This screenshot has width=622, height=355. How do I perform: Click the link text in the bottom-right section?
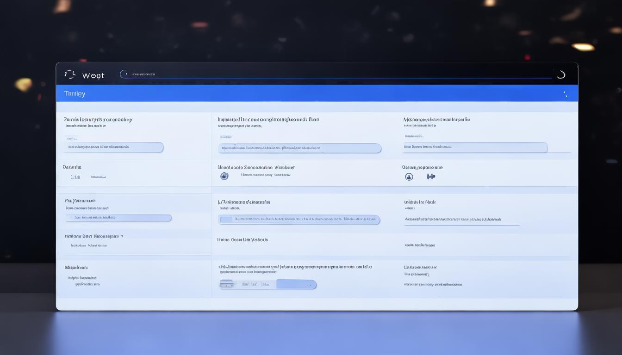tap(433, 284)
